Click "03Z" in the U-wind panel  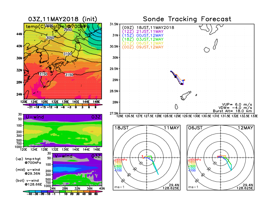[96, 117]
